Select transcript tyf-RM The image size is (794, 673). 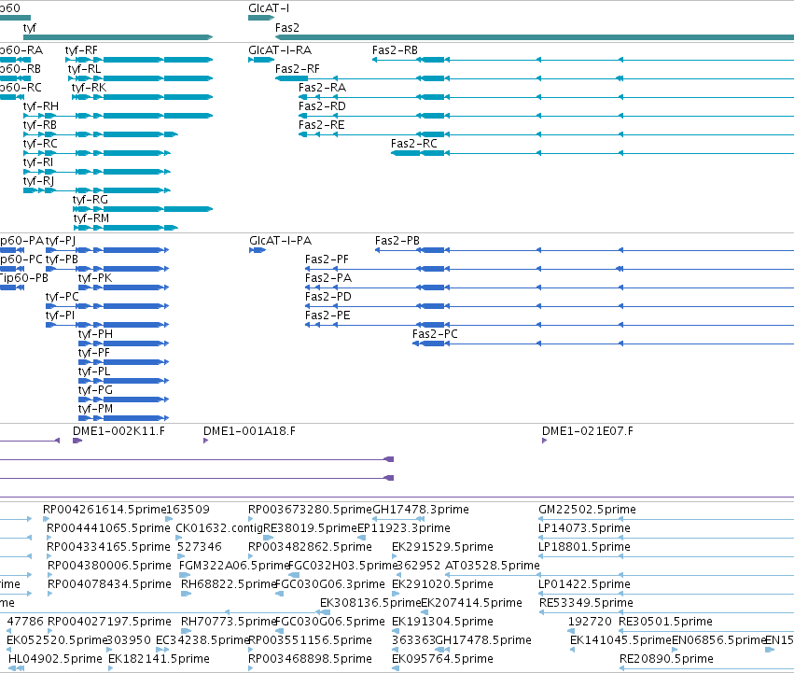(126, 228)
